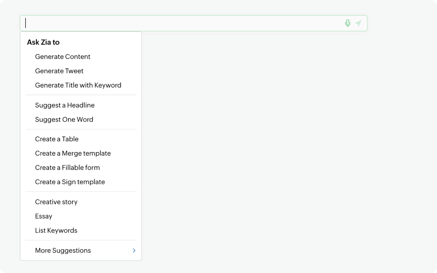Click the 'Ask Zia to' heading
Image resolution: width=437 pixels, height=273 pixels.
(x=43, y=42)
